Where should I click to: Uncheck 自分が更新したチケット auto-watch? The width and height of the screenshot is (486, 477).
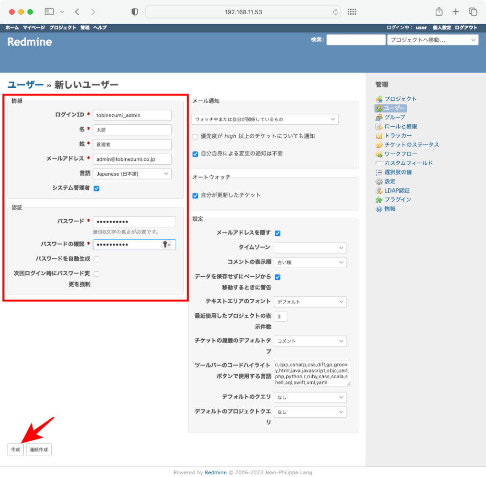pyautogui.click(x=195, y=196)
